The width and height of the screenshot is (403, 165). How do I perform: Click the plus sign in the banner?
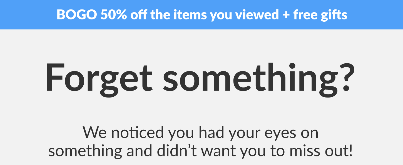286,15
